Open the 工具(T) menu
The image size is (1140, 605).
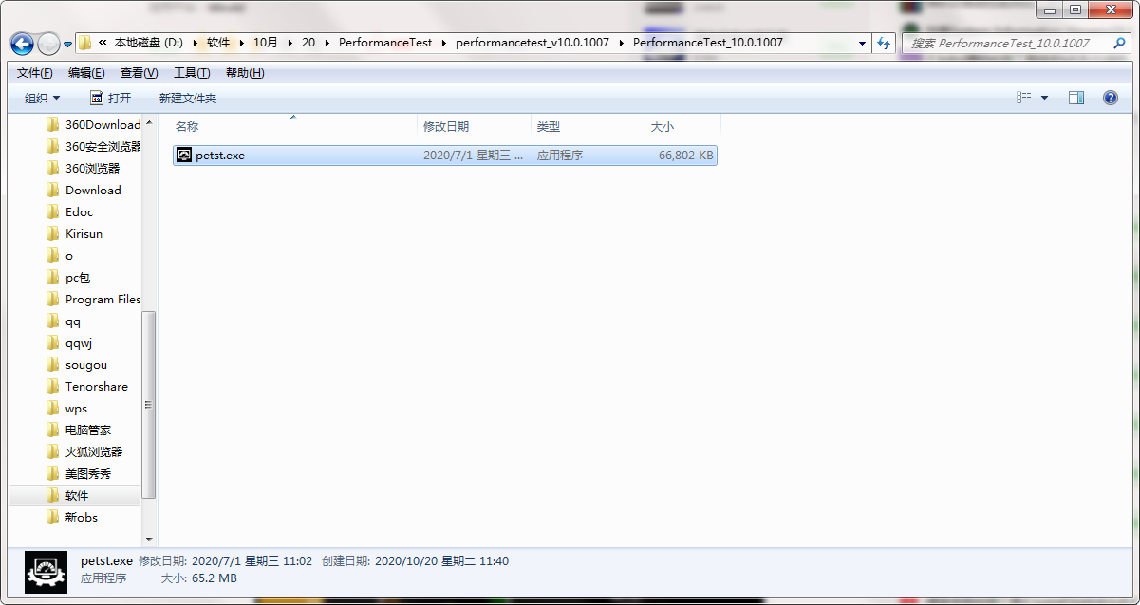pyautogui.click(x=192, y=73)
